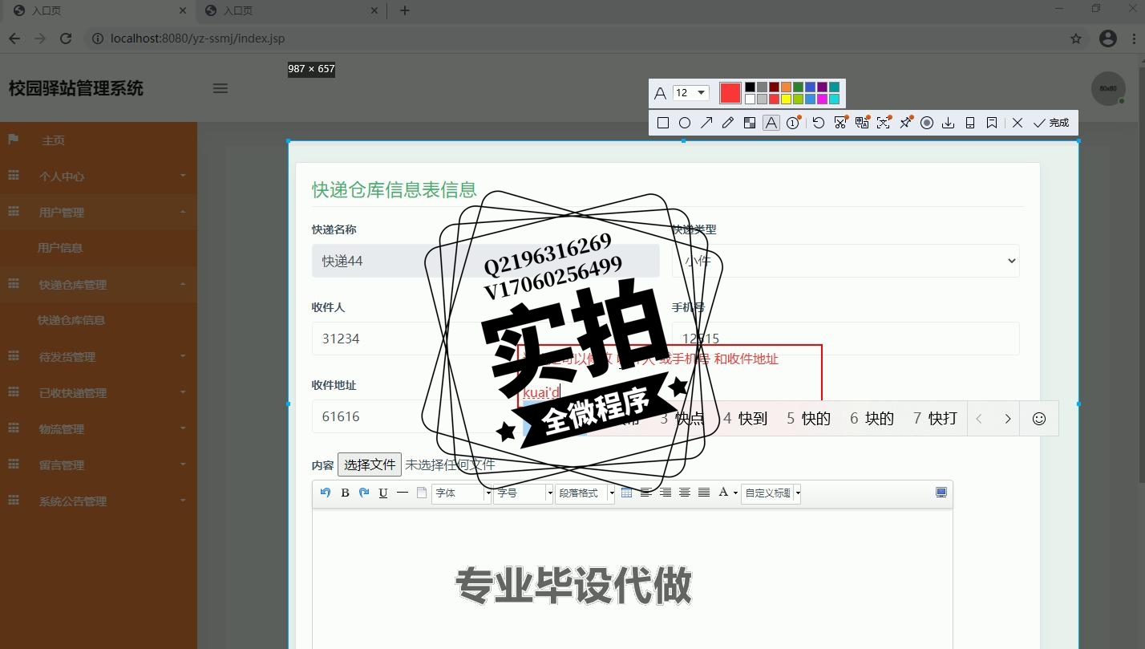Center align the editor text
Image resolution: width=1145 pixels, height=649 pixels.
pos(685,493)
